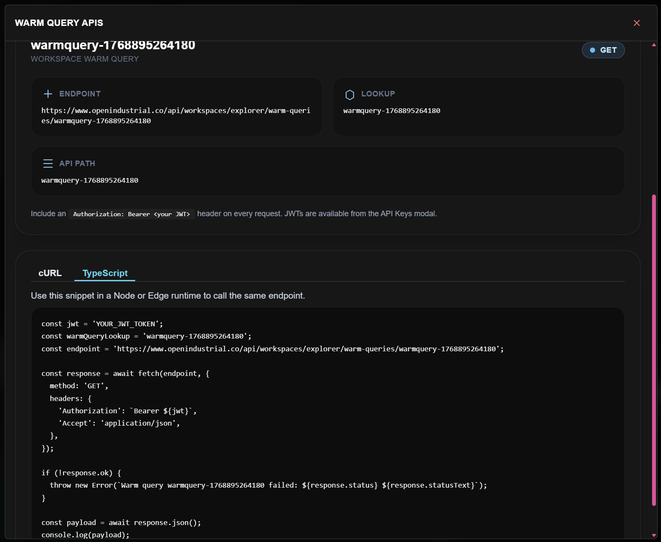This screenshot has width=661, height=542.
Task: Click the console.log(payload) code line
Action: (x=85, y=535)
